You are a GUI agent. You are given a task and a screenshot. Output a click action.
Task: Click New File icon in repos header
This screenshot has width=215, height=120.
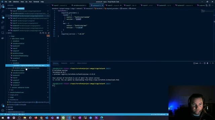[x=40, y=33]
